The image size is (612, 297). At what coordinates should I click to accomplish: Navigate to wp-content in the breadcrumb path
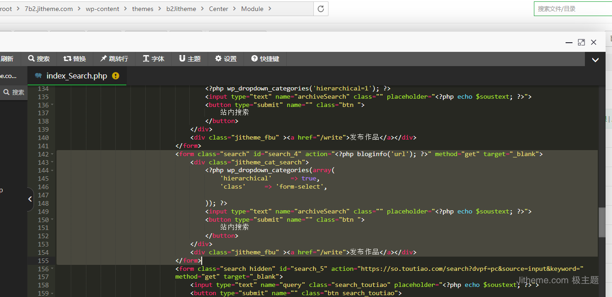[102, 9]
